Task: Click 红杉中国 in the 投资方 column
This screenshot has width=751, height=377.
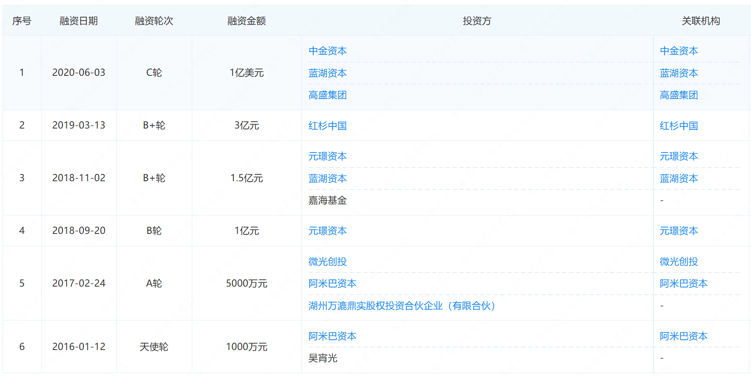Action: [x=328, y=126]
